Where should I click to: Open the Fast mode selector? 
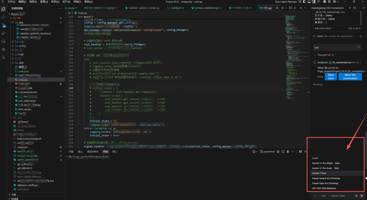pos(322,196)
